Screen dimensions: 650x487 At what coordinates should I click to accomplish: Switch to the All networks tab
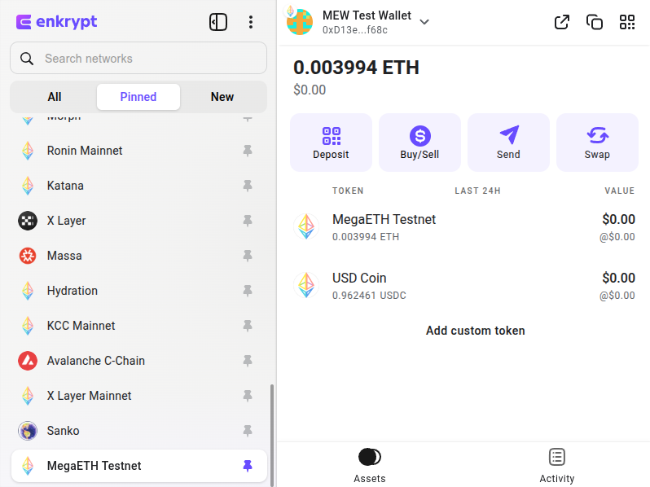[55, 97]
